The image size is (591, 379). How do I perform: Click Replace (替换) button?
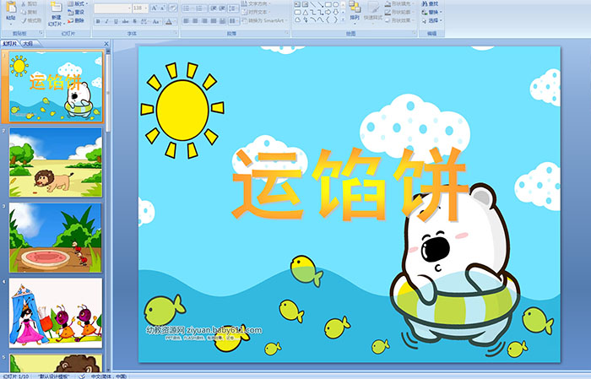pyautogui.click(x=432, y=12)
